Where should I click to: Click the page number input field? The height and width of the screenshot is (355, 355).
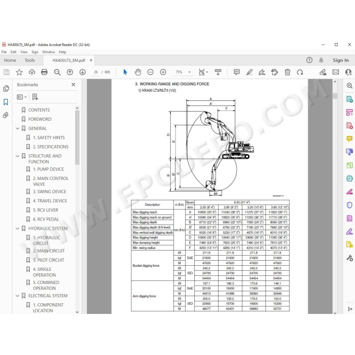[x=96, y=72]
